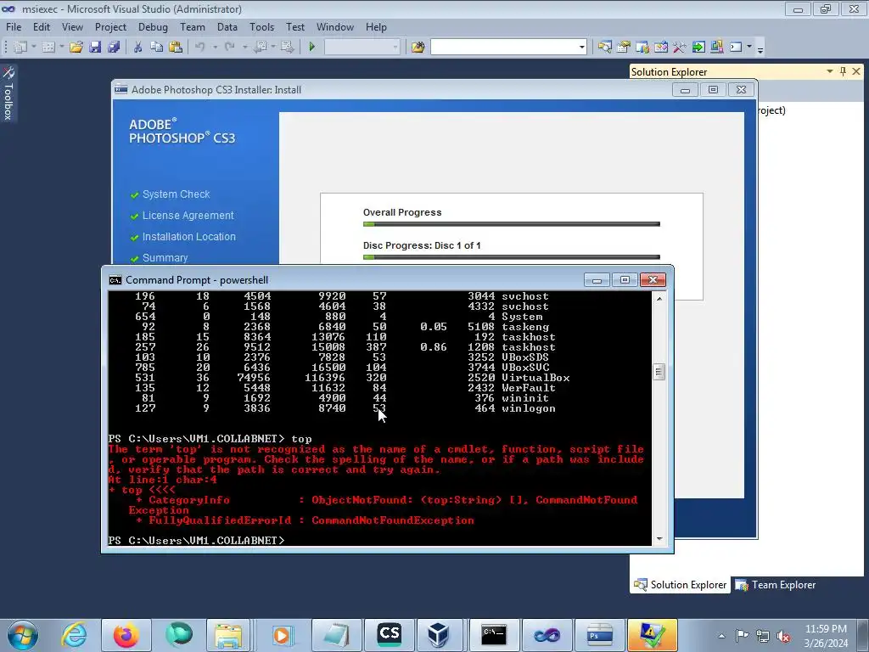869x652 pixels.
Task: Click the Object Browser toolbar icon
Action: coord(661,48)
